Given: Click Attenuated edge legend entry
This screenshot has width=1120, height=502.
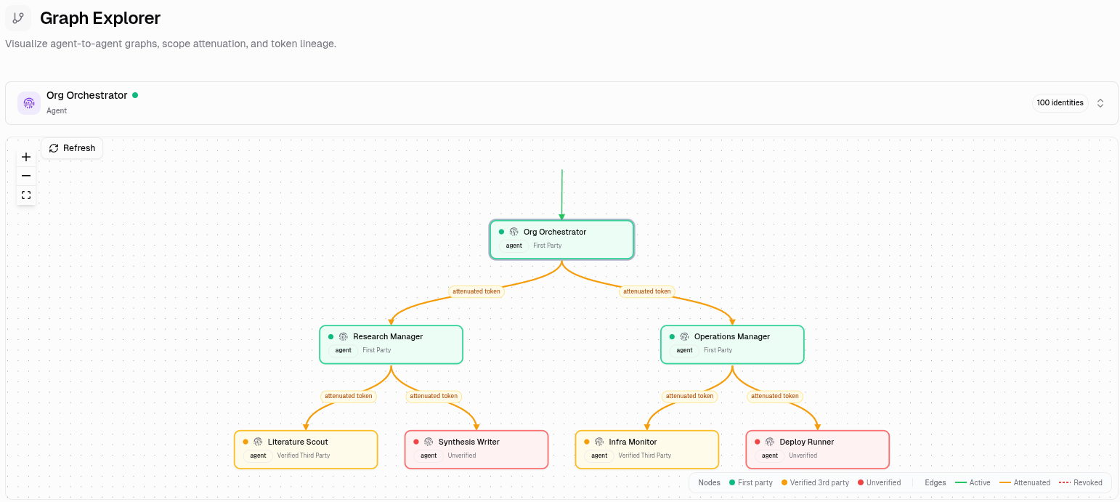Looking at the screenshot, I should coord(1025,482).
